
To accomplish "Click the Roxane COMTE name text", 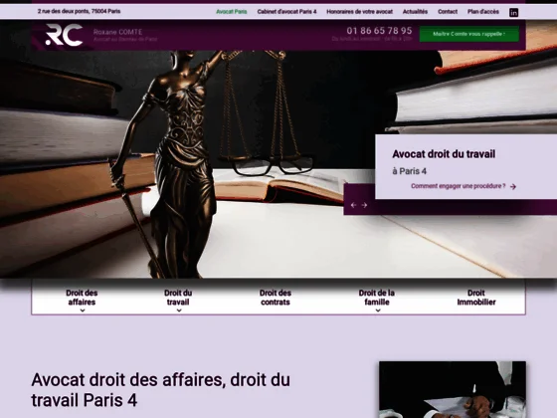I will coord(118,32).
